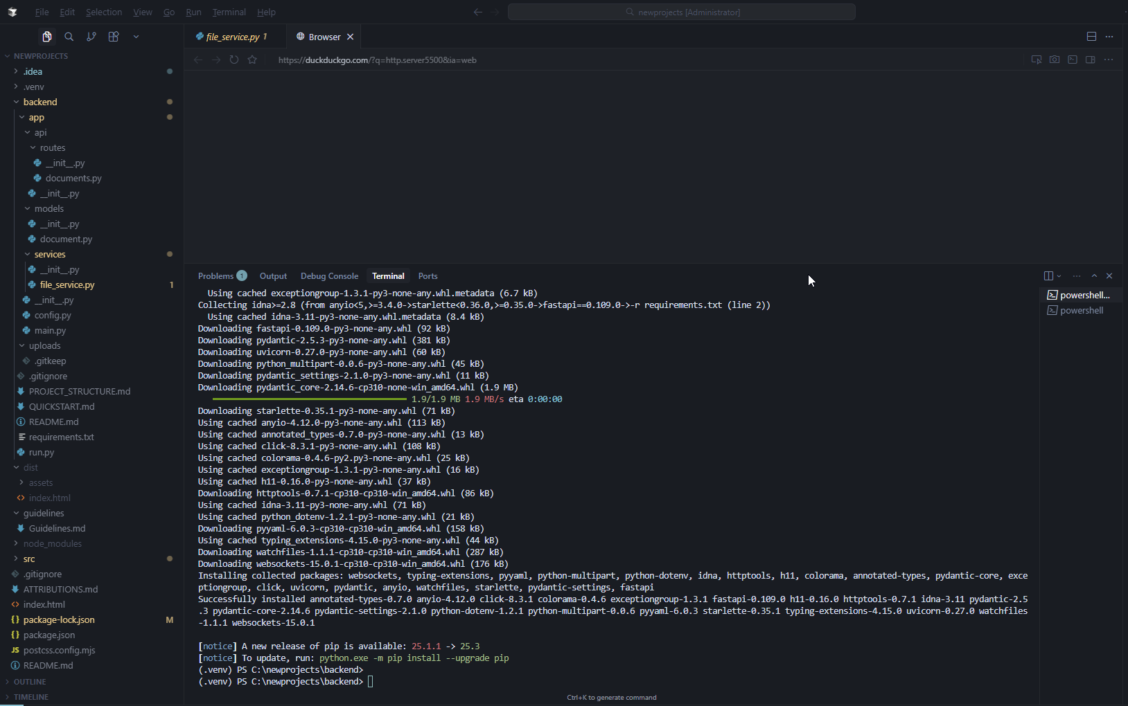Go back in the Browser tab toolbar
Viewport: 1128px width, 706px height.
(x=198, y=60)
